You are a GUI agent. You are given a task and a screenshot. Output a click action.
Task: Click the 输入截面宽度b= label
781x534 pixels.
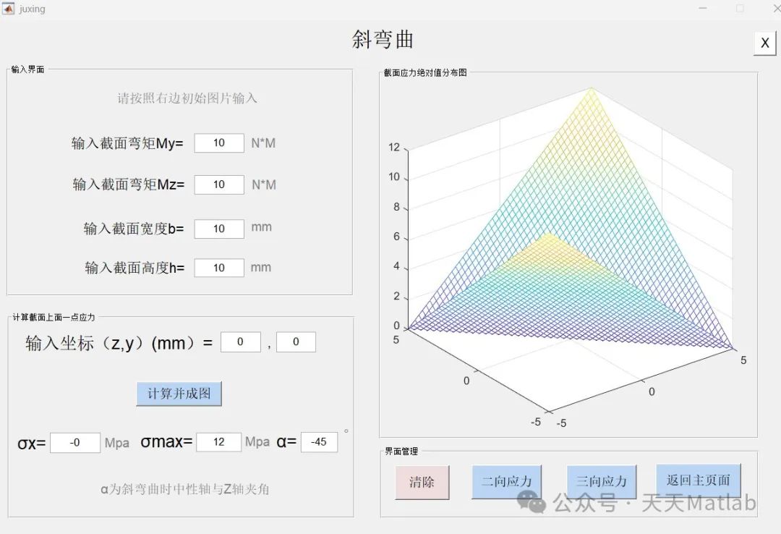coord(134,229)
